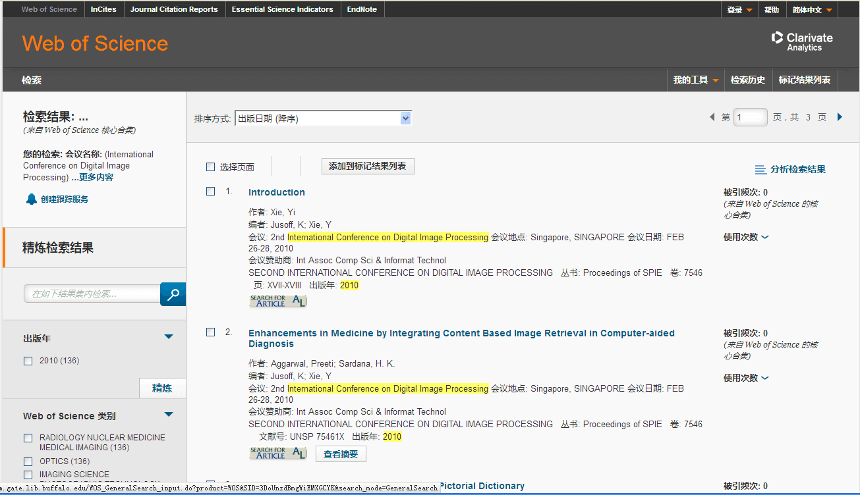
Task: Go to next results page arrow
Action: tap(840, 117)
